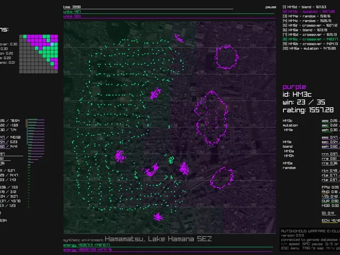Select leaderboard entry [4] random 1526.15

coord(307,21)
